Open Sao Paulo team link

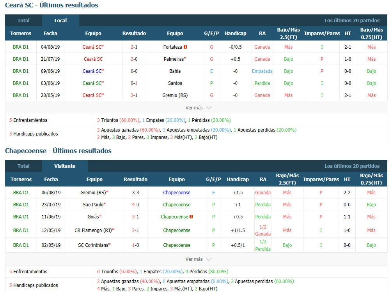pos(93,205)
